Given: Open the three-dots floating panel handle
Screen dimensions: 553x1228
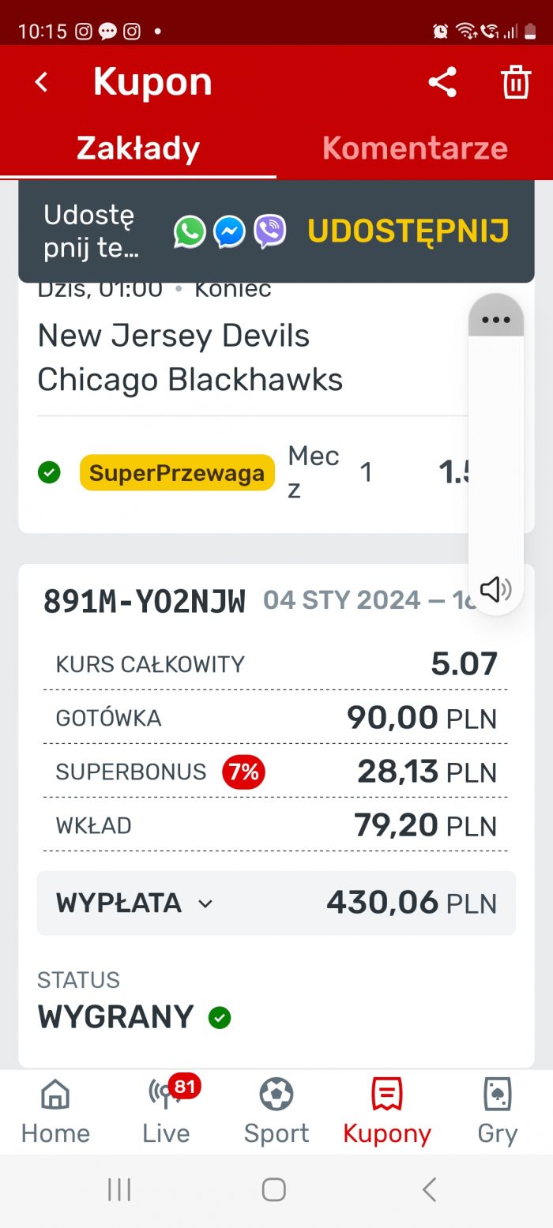Looking at the screenshot, I should (x=496, y=319).
